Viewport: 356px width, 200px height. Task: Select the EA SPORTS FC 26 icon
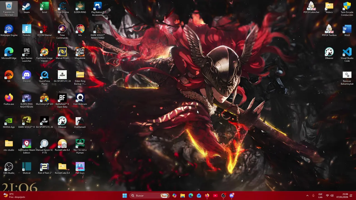coord(44,122)
